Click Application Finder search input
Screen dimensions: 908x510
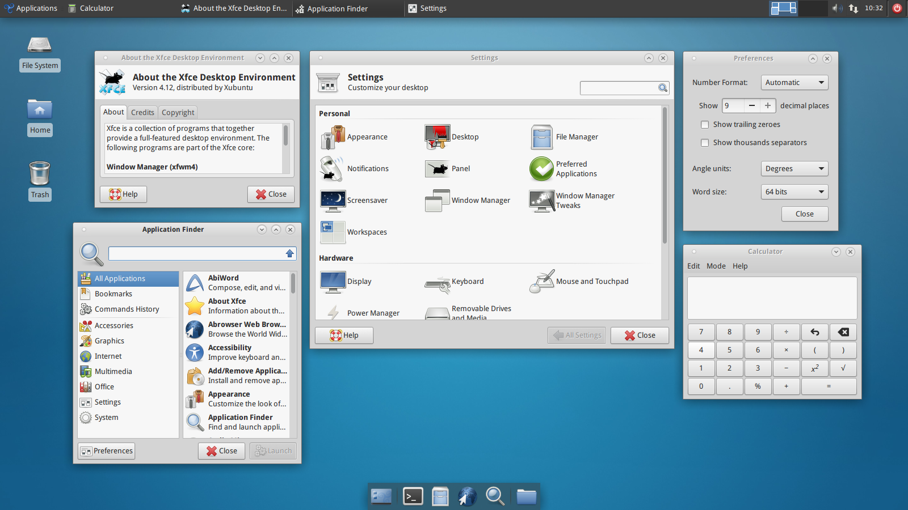tap(202, 253)
